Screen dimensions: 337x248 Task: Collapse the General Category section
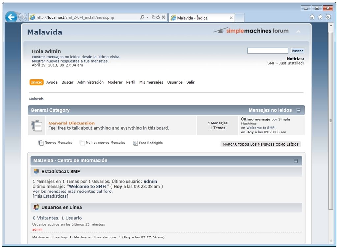(x=298, y=110)
